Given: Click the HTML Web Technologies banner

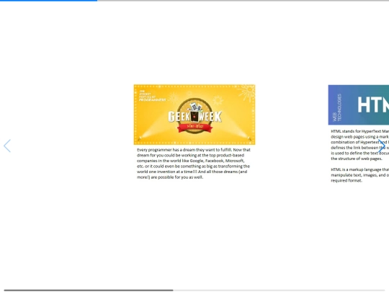Looking at the screenshot, I should click(359, 105).
